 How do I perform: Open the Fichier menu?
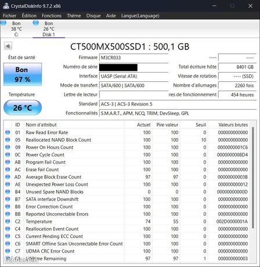(10, 16)
